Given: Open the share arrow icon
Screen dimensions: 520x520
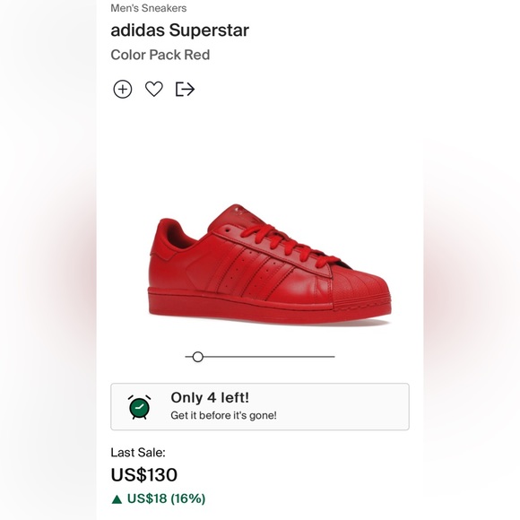Looking at the screenshot, I should (185, 90).
